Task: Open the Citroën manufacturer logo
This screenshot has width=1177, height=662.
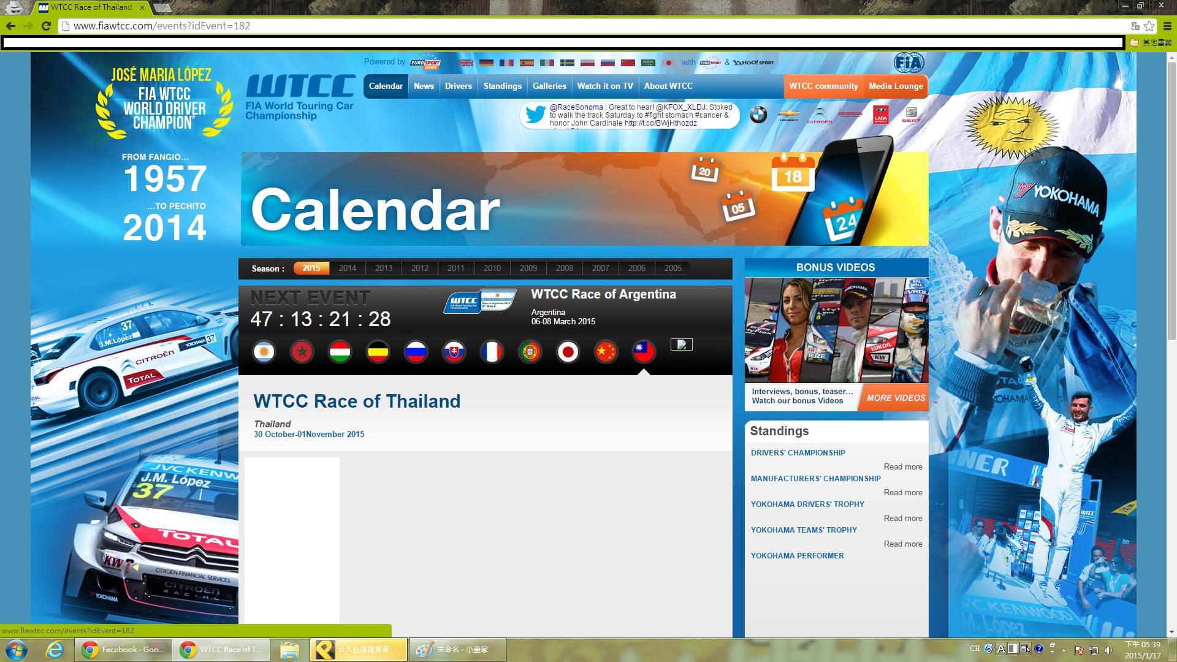Action: pos(820,115)
